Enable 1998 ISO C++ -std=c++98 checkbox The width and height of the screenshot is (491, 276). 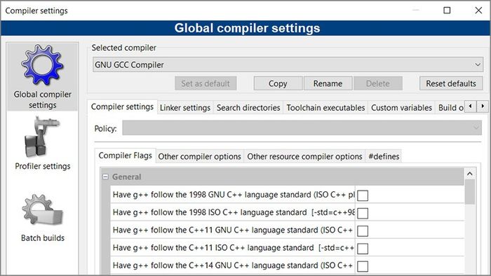tap(363, 213)
